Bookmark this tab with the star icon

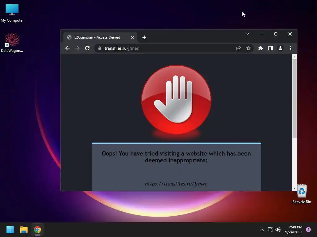(x=248, y=48)
